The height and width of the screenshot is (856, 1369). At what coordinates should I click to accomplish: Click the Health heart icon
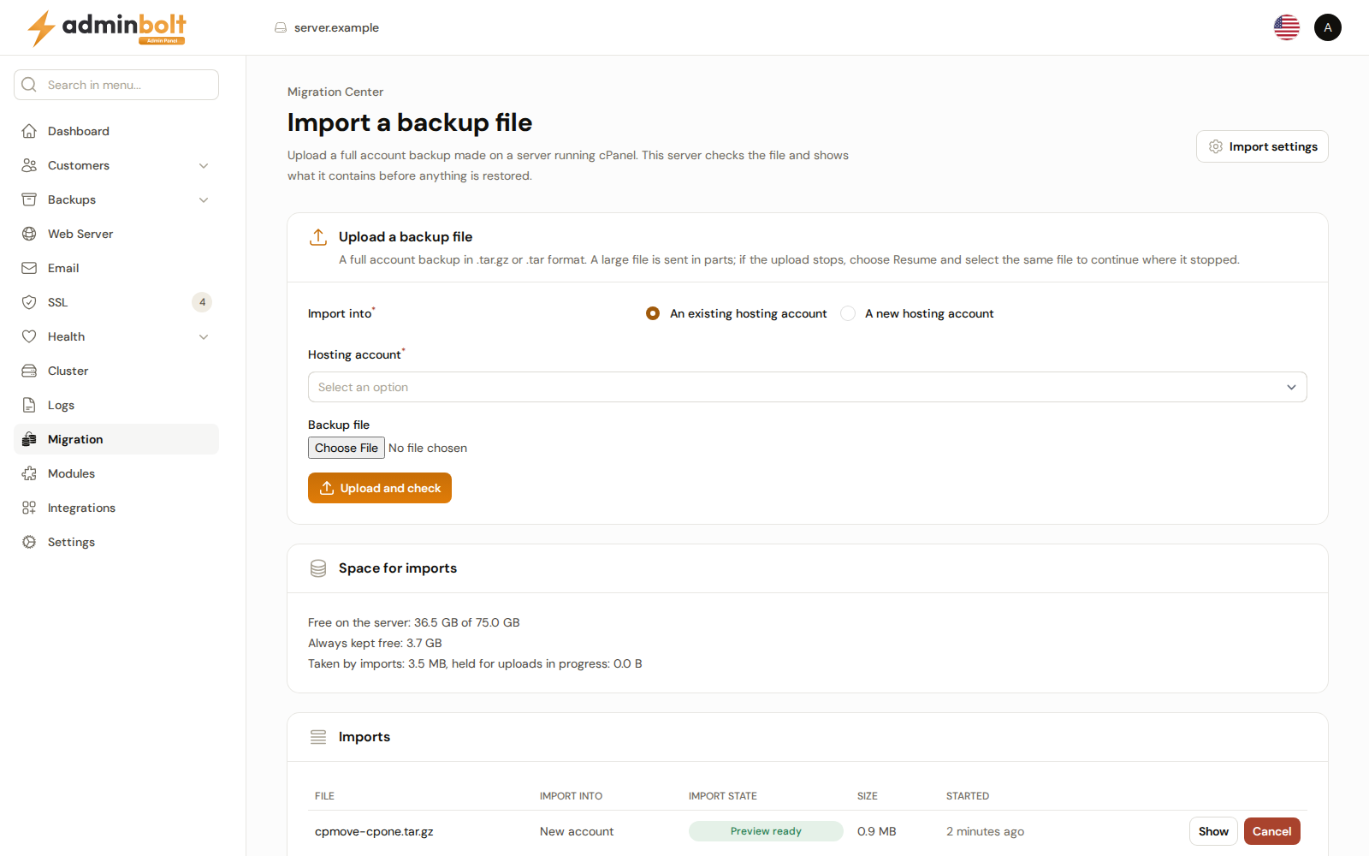29,336
